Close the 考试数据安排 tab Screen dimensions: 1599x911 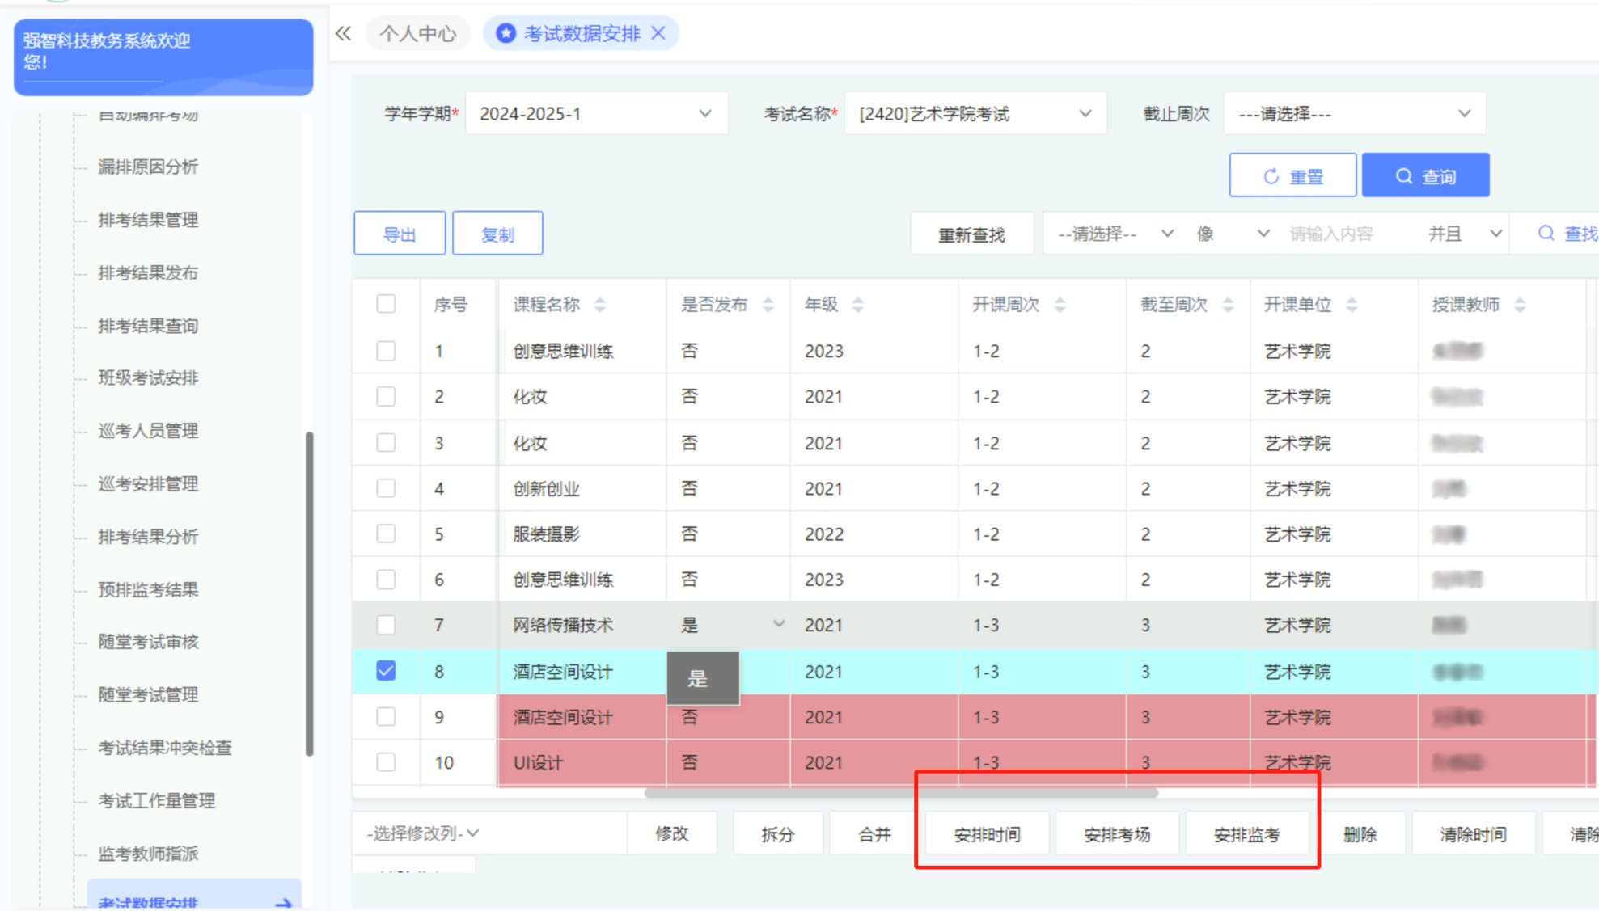658,33
